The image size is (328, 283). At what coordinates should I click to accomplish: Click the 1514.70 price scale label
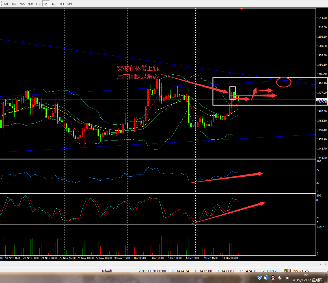click(x=322, y=18)
